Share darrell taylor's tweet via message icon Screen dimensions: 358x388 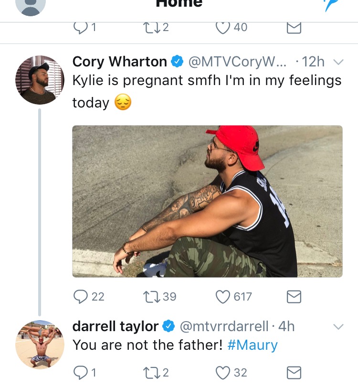tap(294, 373)
